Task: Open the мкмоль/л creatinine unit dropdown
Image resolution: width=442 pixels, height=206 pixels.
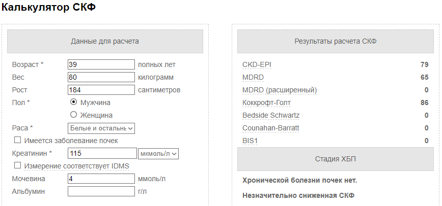Action: pyautogui.click(x=158, y=153)
